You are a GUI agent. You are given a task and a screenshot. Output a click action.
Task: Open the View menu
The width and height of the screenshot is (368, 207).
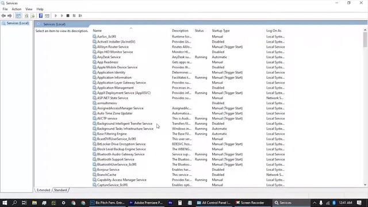point(29,9)
